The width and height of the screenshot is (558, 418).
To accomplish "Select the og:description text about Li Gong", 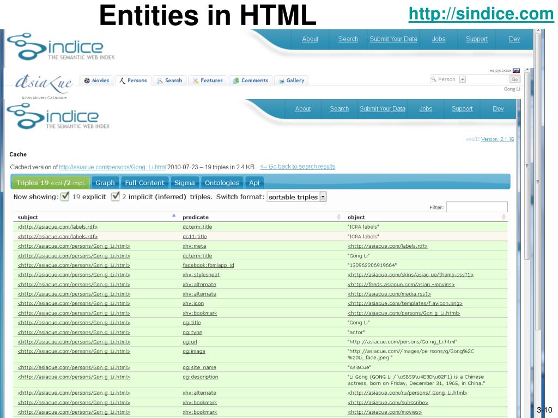I will [416, 380].
